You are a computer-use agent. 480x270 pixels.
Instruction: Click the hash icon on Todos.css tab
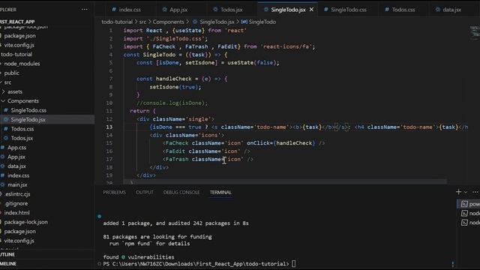tap(387, 10)
